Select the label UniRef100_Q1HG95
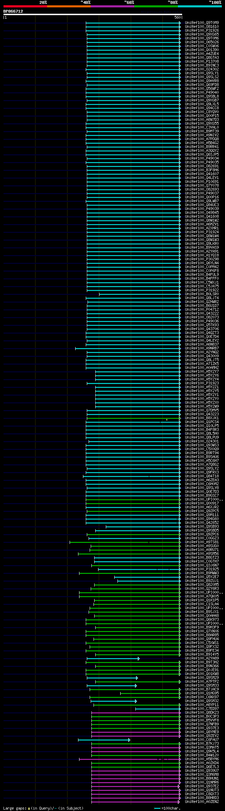This screenshot has height=811, width=225. 202,693
